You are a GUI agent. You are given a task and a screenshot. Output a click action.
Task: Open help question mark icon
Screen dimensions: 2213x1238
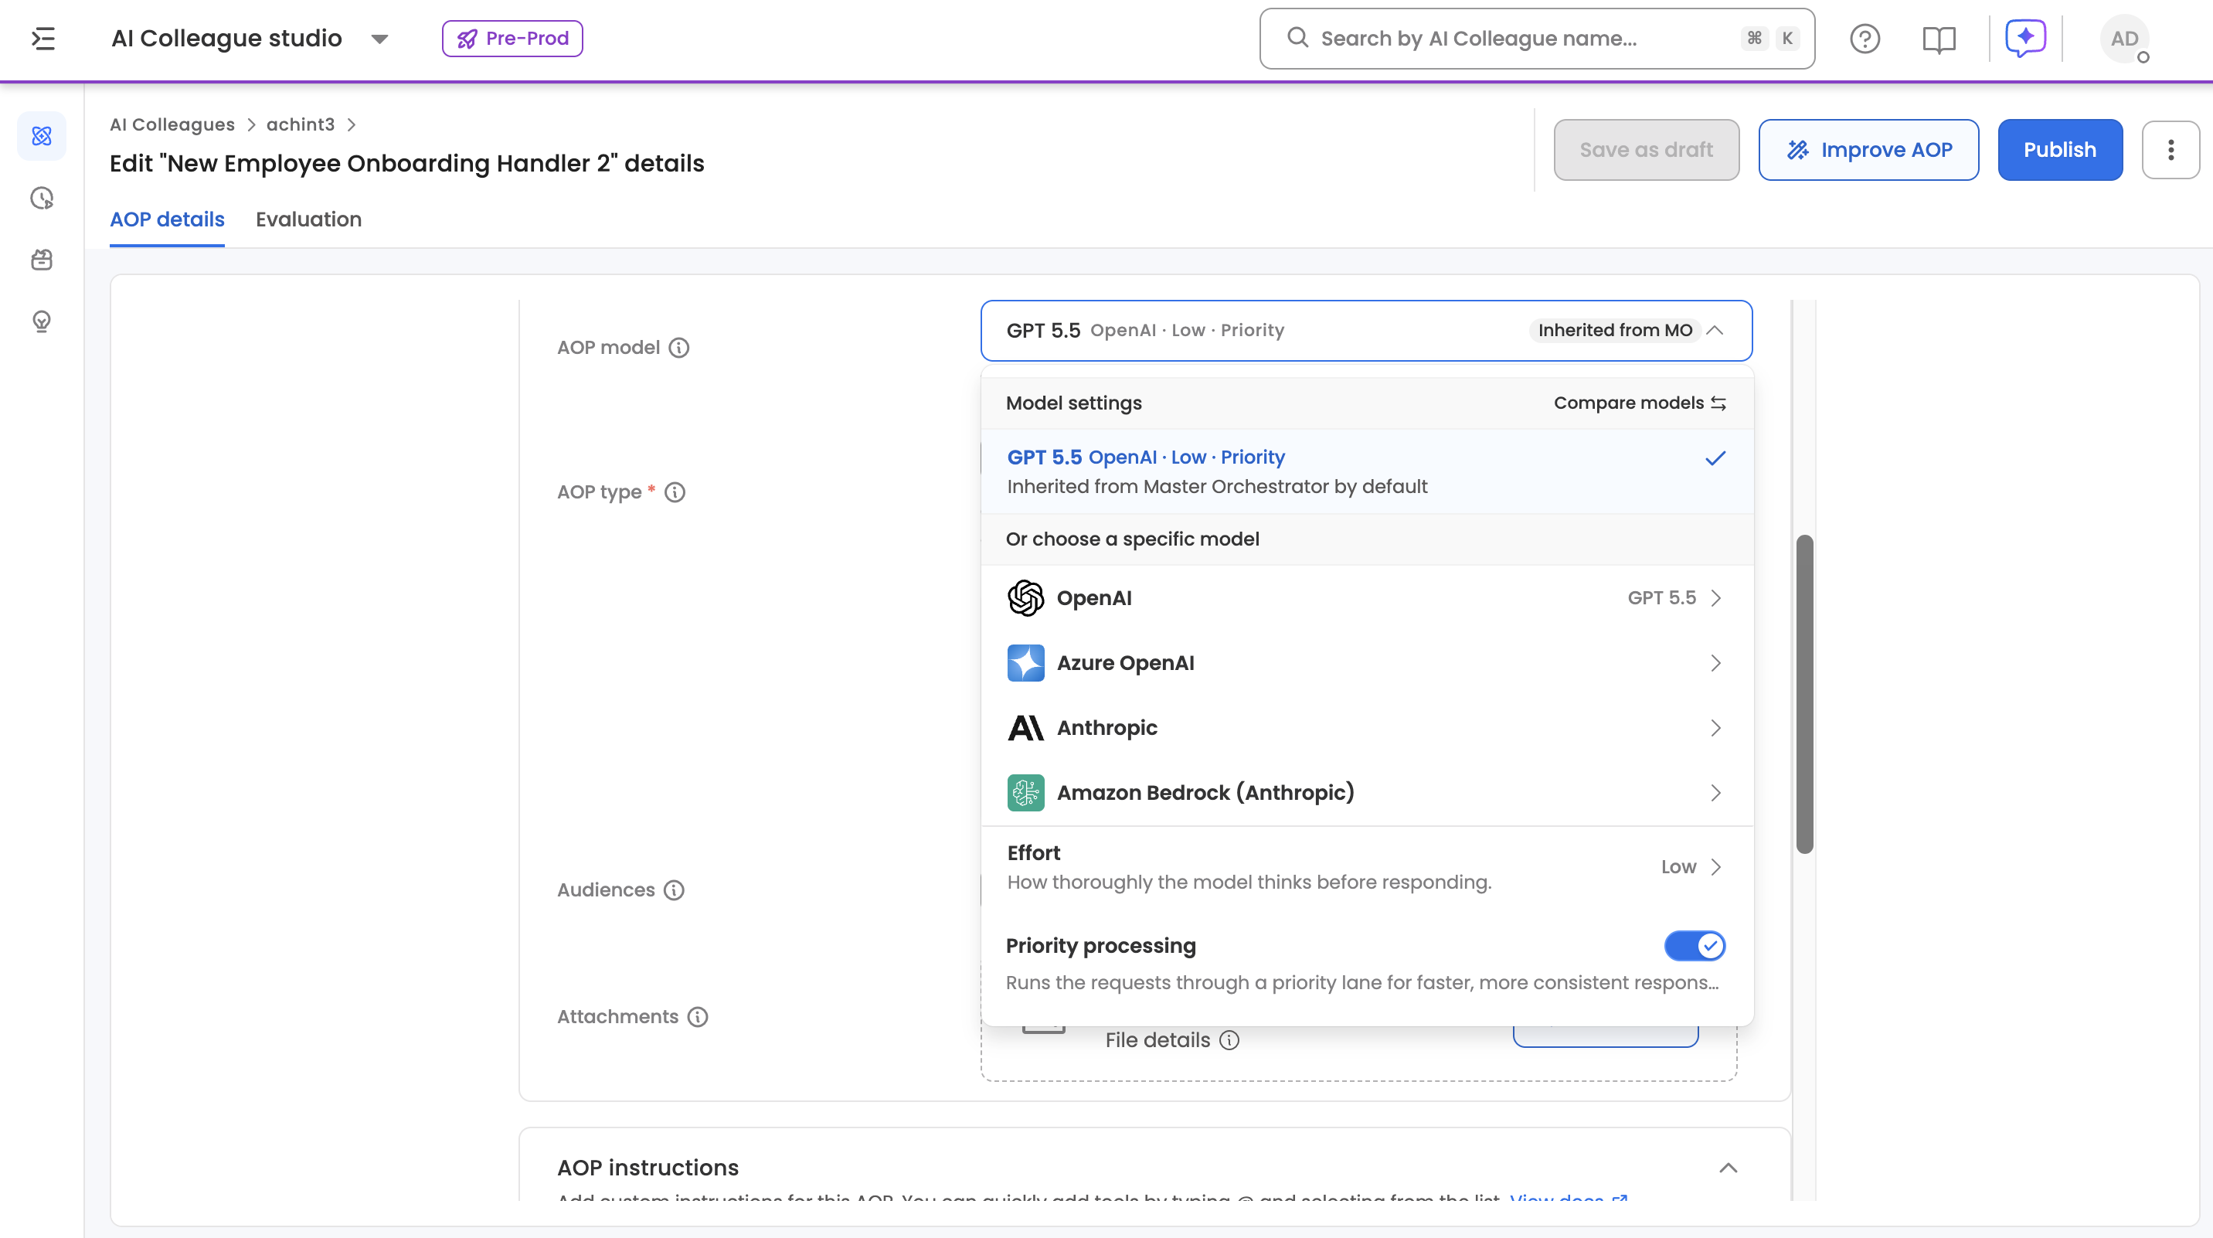tap(1865, 39)
